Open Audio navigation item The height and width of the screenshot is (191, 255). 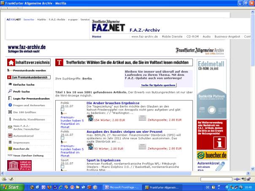click(206, 37)
